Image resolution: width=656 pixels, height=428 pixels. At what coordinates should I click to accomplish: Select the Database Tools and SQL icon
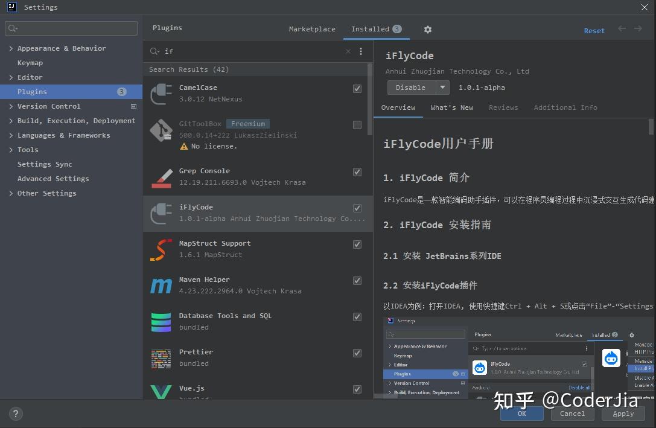coord(161,322)
